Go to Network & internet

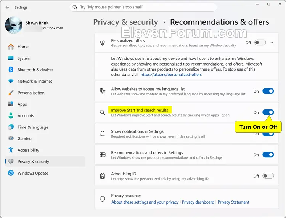(x=45, y=81)
